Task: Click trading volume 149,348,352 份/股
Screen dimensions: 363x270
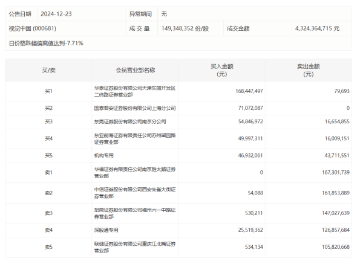Action: coord(185,28)
